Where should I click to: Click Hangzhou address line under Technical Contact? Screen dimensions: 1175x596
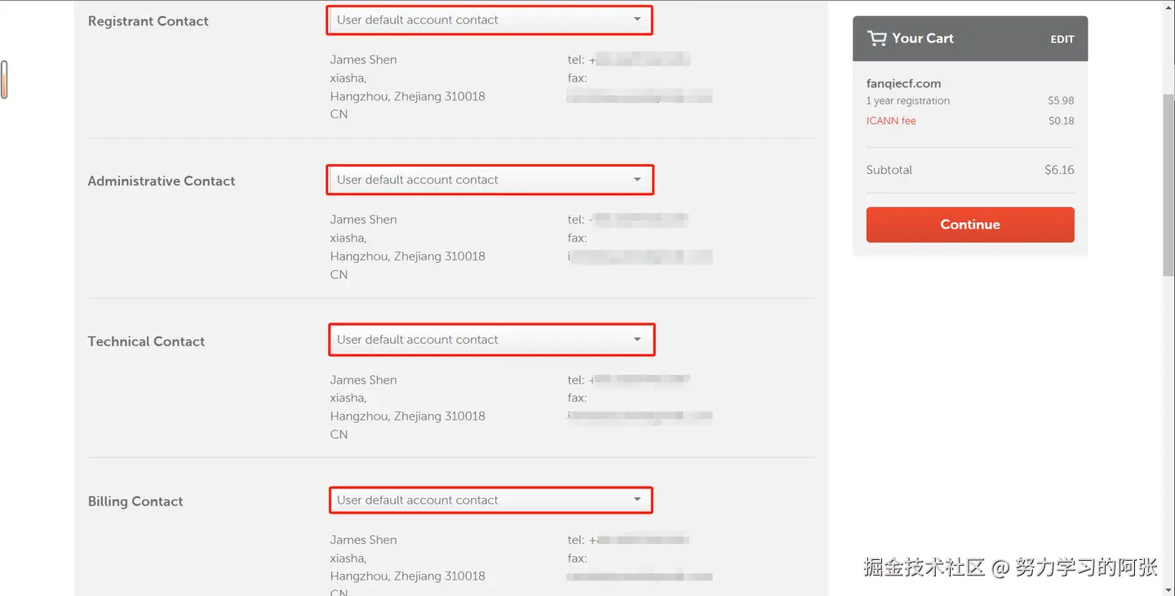tap(407, 416)
